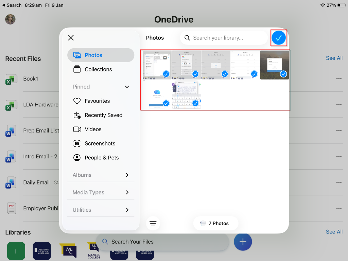Open more options for Employer PDF
Viewport: 348px width, 261px height.
pyautogui.click(x=339, y=208)
